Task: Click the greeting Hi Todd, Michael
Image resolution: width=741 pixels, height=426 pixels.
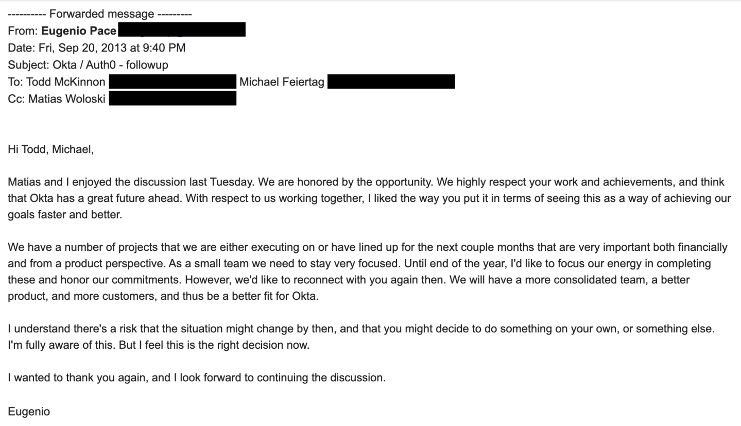Action: [50, 149]
